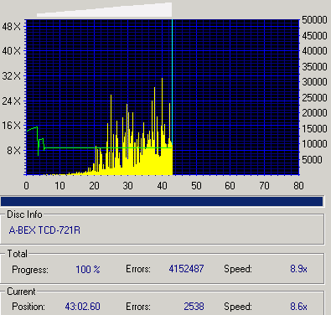
Task: Click the tallest yellow error spike
Action: [163, 111]
